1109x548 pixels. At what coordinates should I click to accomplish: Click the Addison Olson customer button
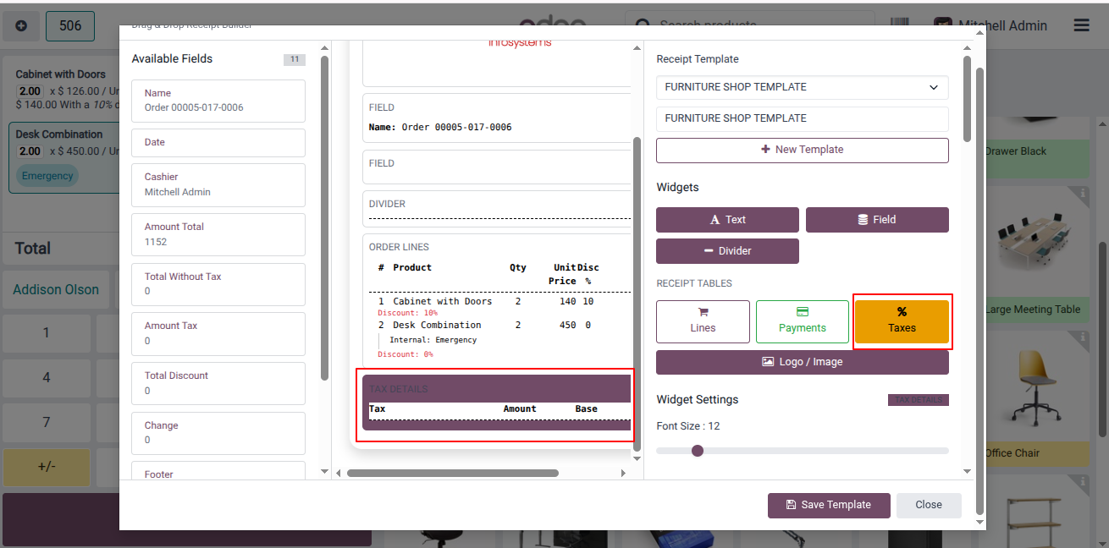click(x=56, y=290)
